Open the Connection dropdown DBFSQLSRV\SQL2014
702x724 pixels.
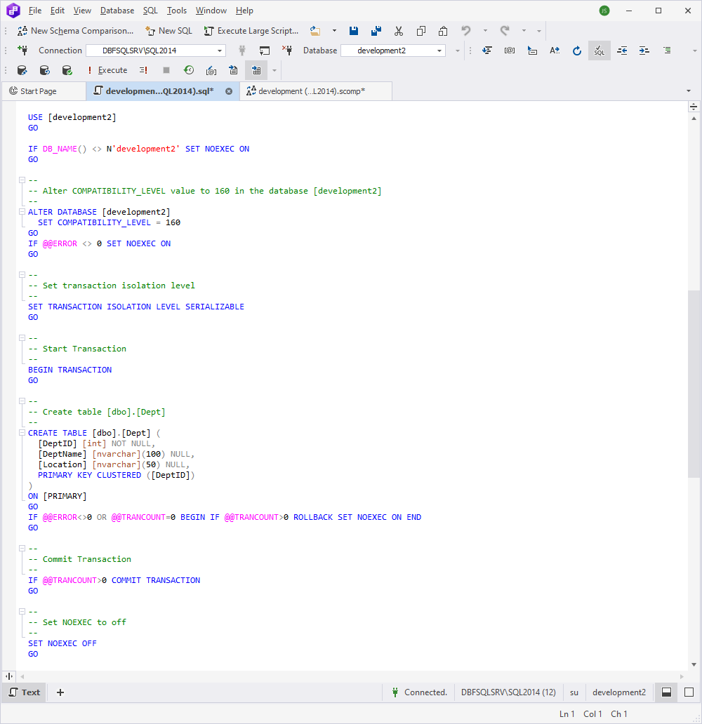coord(157,51)
